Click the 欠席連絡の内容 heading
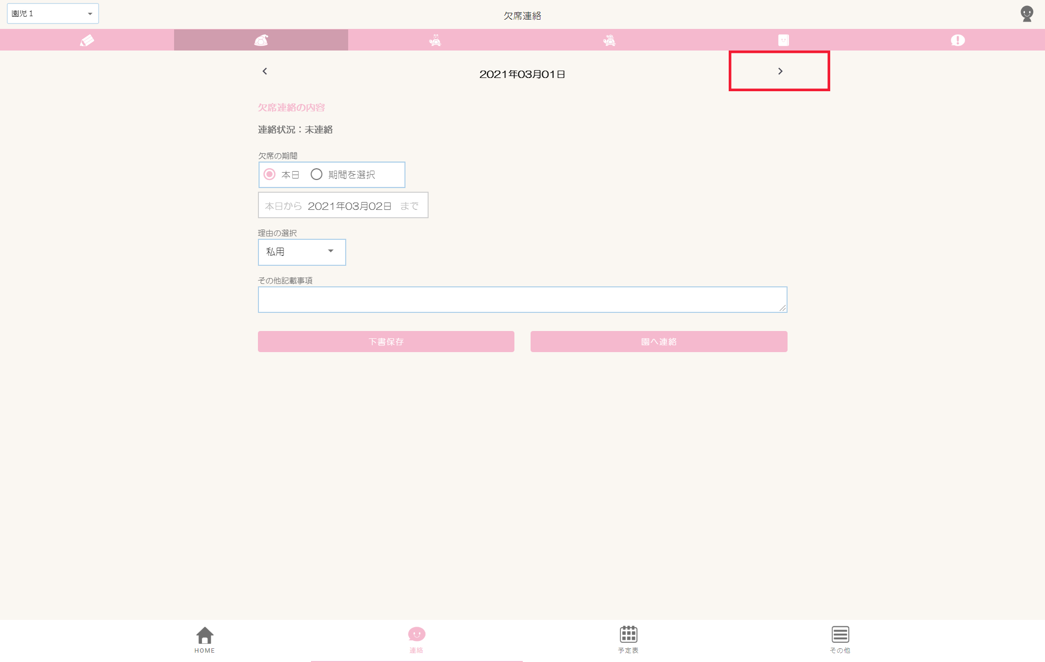 291,107
